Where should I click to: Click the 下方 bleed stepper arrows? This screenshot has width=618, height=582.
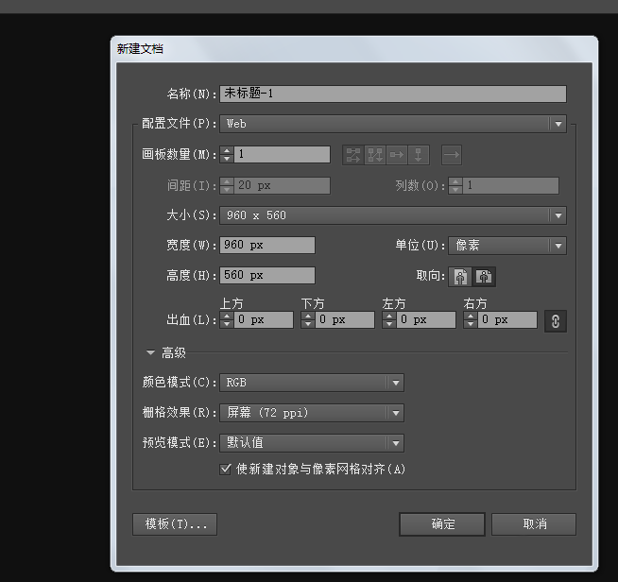[x=308, y=319]
